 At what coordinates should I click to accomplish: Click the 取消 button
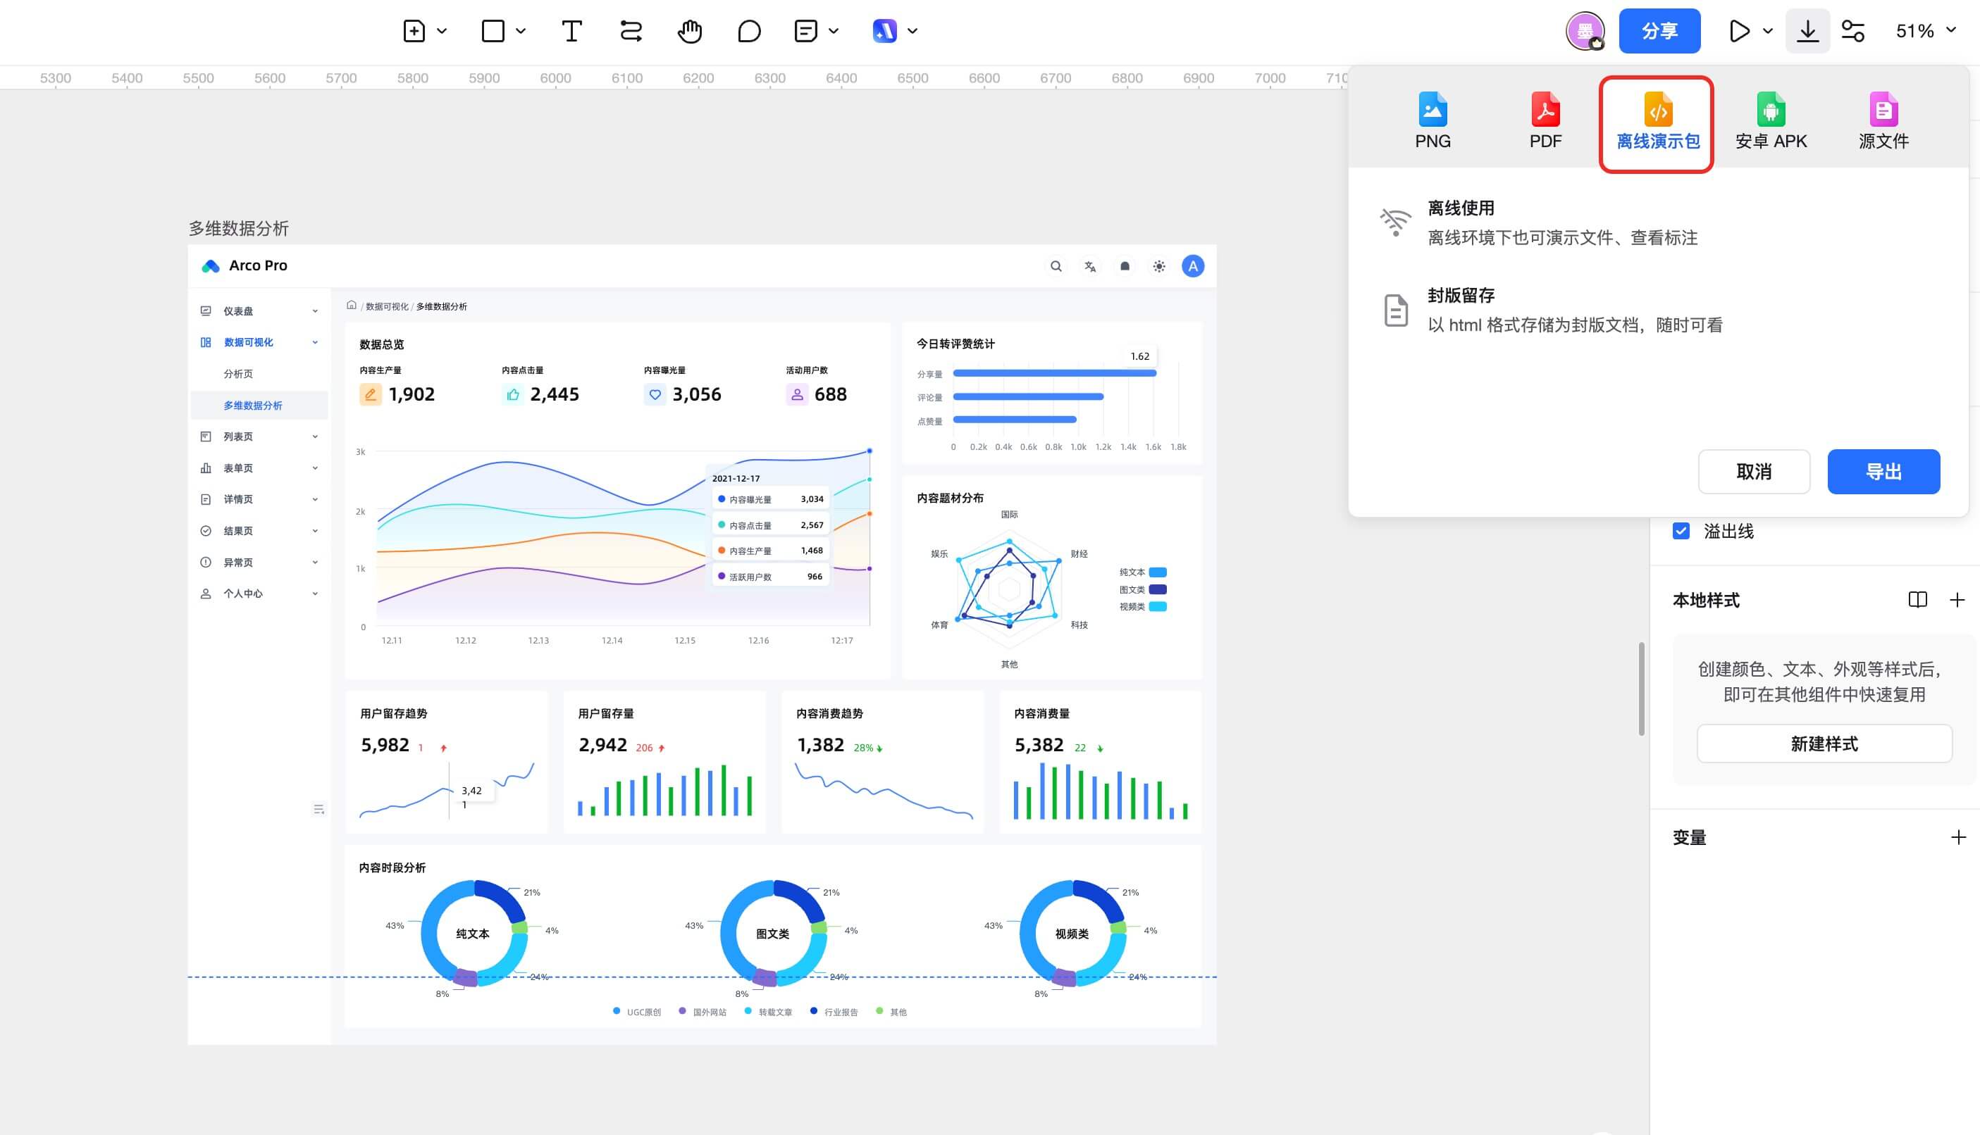1753,472
